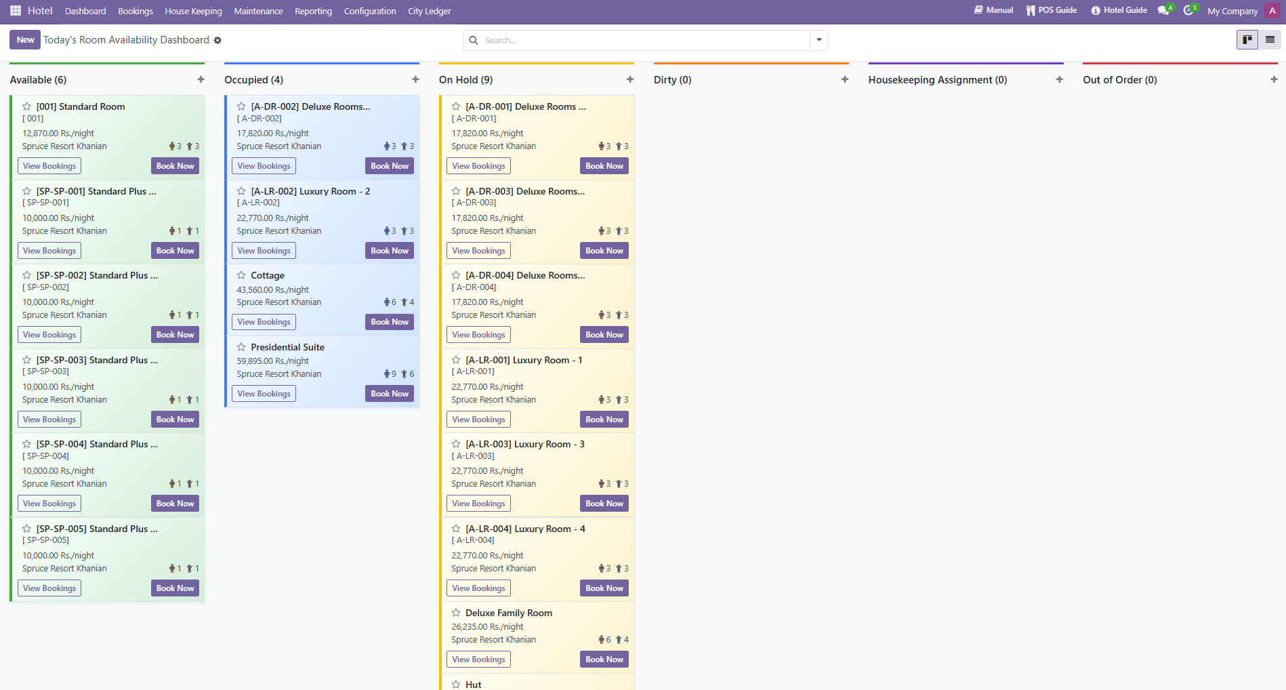Screen dimensions: 1286x690
Task: Click the search input field
Action: 645,40
